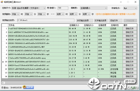Click the 改变输出目录 button
The image size is (140, 91).
coord(84,21)
